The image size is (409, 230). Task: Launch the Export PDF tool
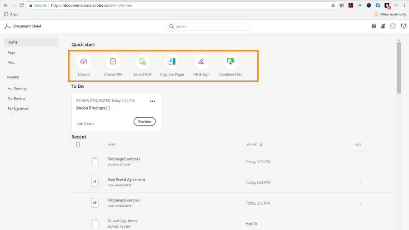(142, 61)
